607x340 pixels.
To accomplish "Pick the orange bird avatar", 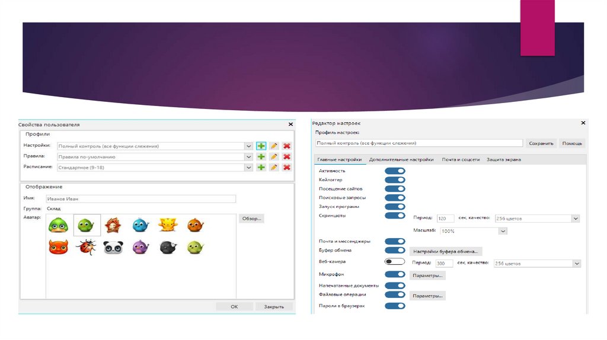I will pos(195,225).
